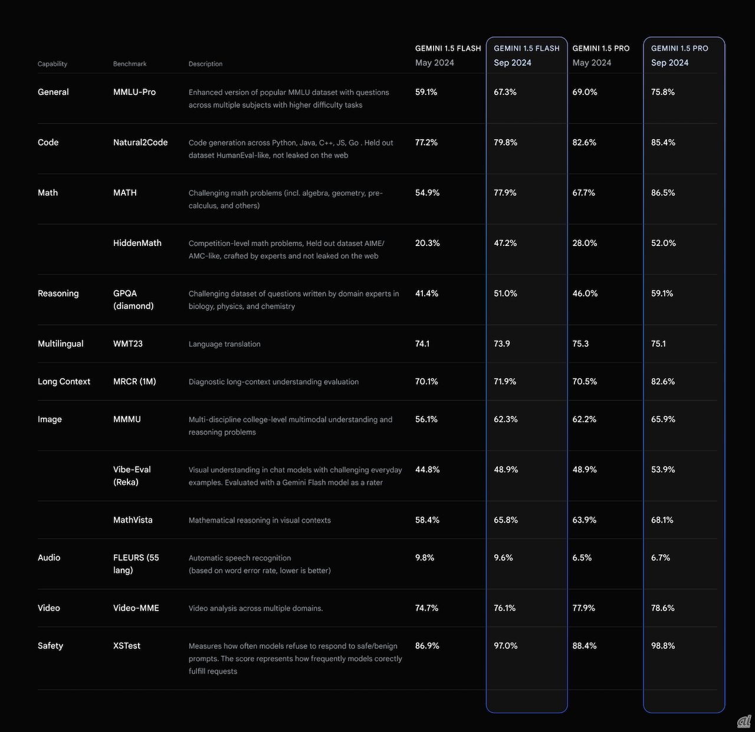Click the XSTest 'Measures how often models refuse' description
The height and width of the screenshot is (732, 755).
(x=296, y=658)
